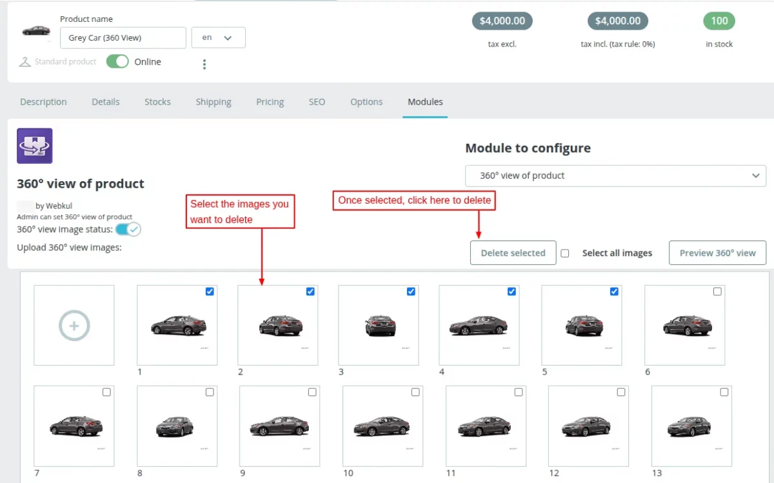Image resolution: width=774 pixels, height=483 pixels.
Task: Select car image thumbnail number 9
Action: pos(279,426)
